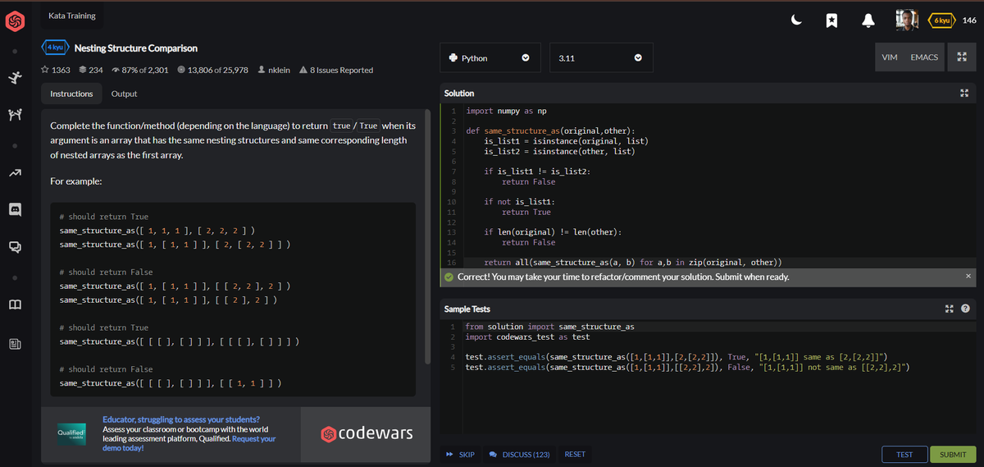Viewport: 984px width, 467px height.
Task: Skip this kata with SKIP
Action: 460,454
